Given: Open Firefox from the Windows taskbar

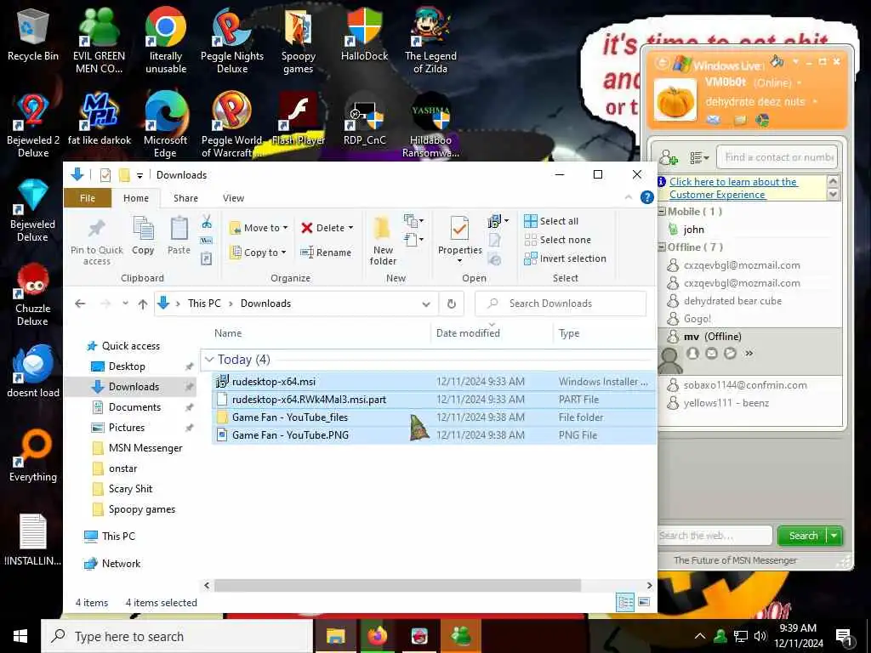Looking at the screenshot, I should [377, 636].
